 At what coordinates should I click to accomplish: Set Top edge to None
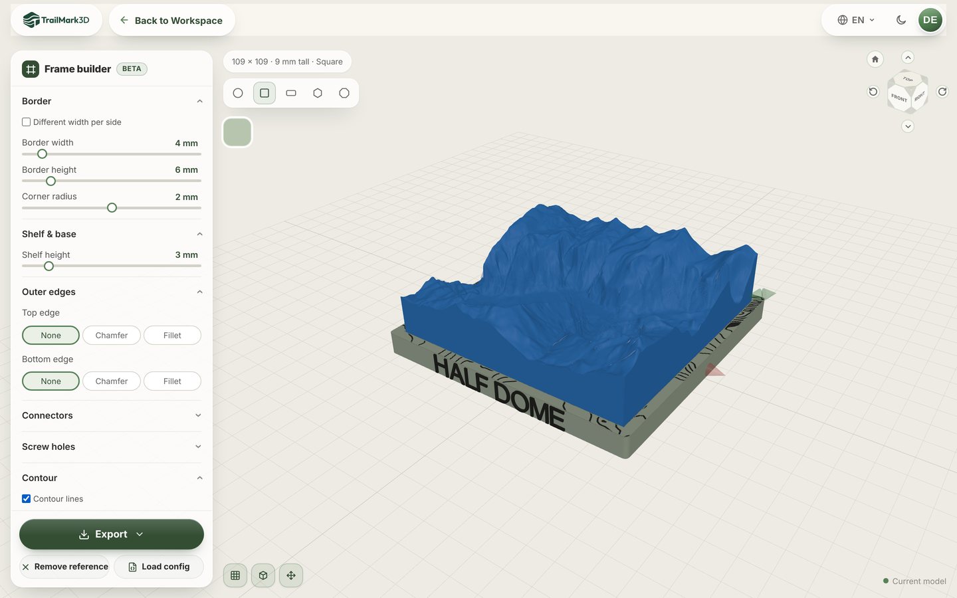[51, 336]
